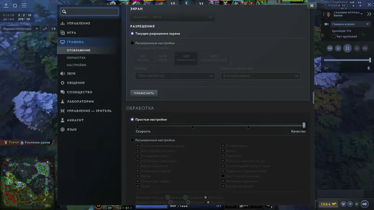
Task: Choose the 16:10 aspect ratio button
Action: [163, 58]
